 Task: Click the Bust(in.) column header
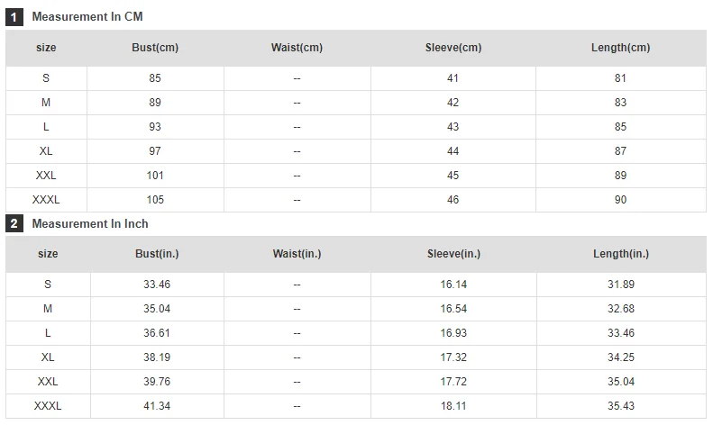[157, 254]
